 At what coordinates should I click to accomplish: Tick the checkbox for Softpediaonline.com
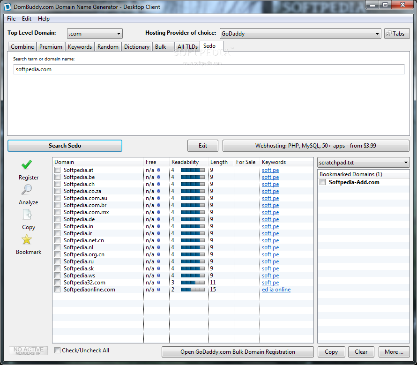pos(58,290)
